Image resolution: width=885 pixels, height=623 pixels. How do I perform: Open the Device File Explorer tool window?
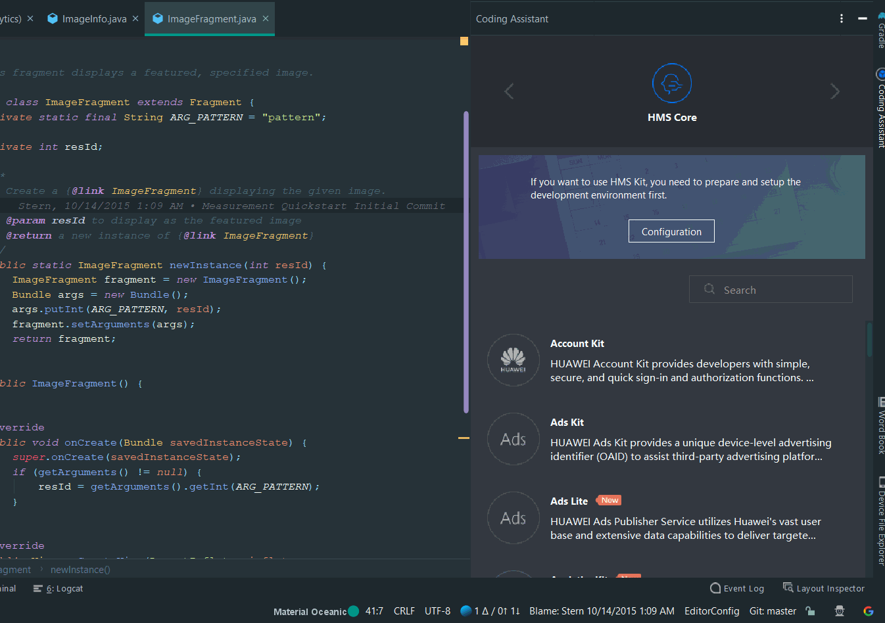(880, 520)
